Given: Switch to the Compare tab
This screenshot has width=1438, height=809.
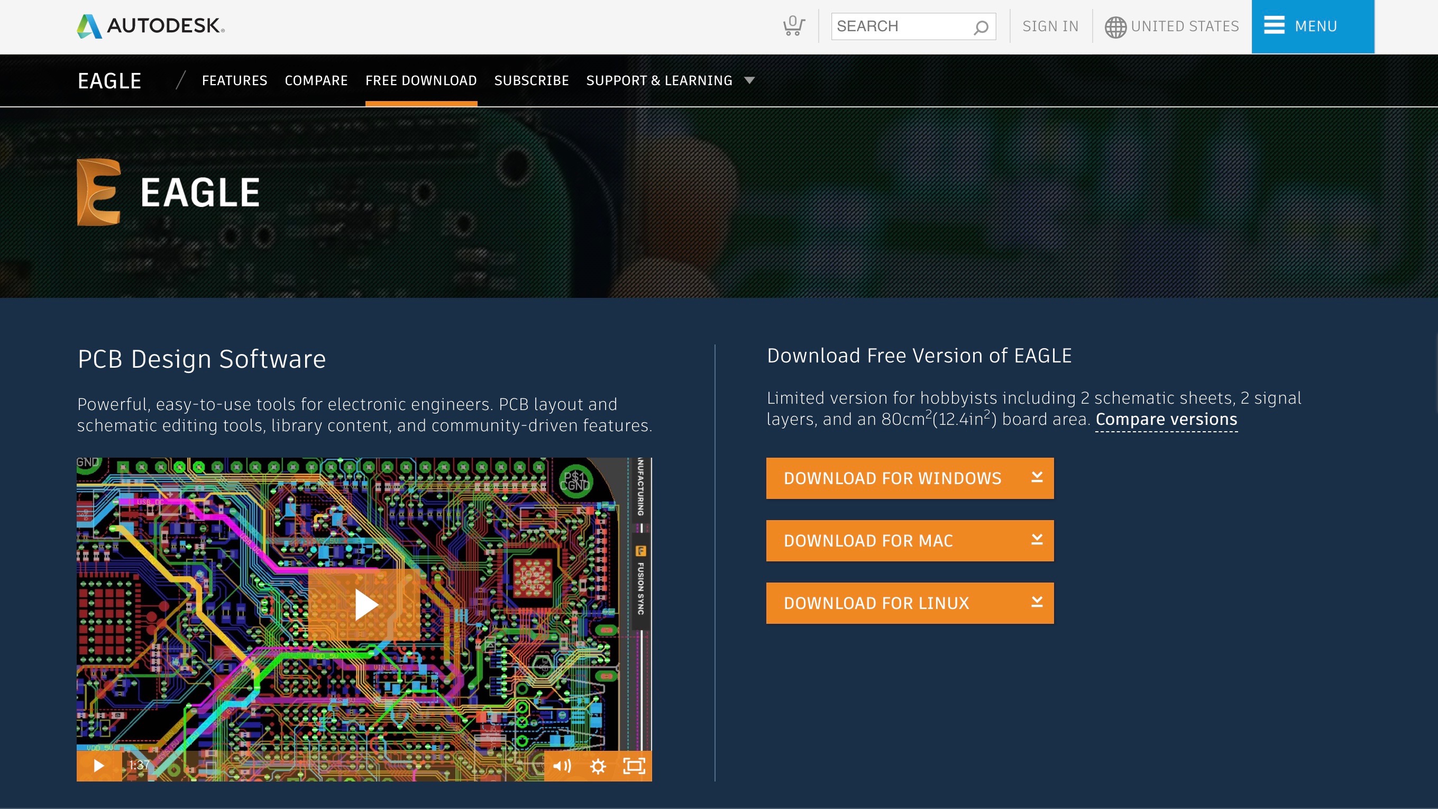Looking at the screenshot, I should tap(316, 81).
